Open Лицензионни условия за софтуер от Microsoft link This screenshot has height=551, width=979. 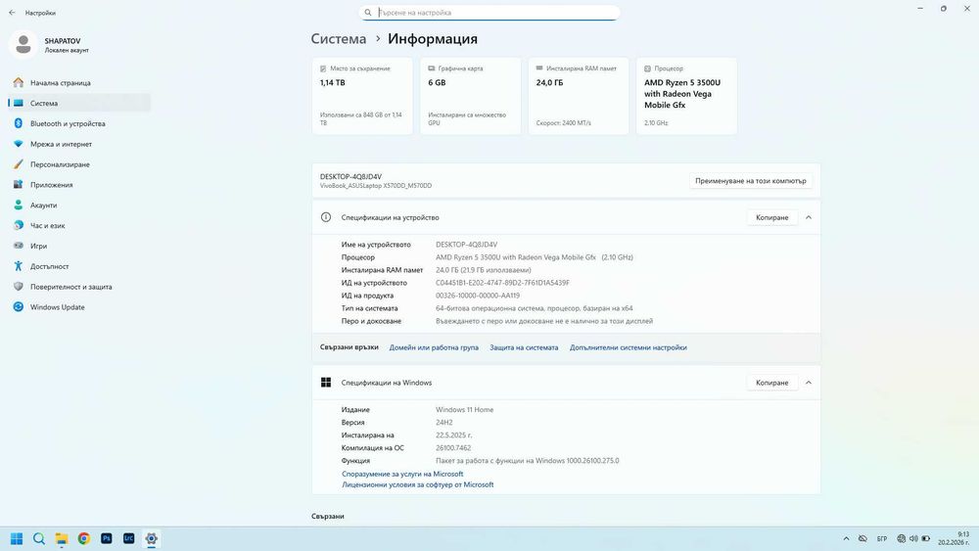pyautogui.click(x=418, y=484)
